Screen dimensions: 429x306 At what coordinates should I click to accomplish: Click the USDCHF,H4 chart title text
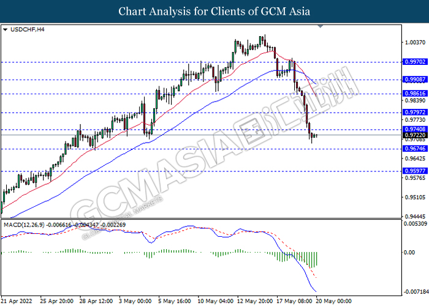27,29
